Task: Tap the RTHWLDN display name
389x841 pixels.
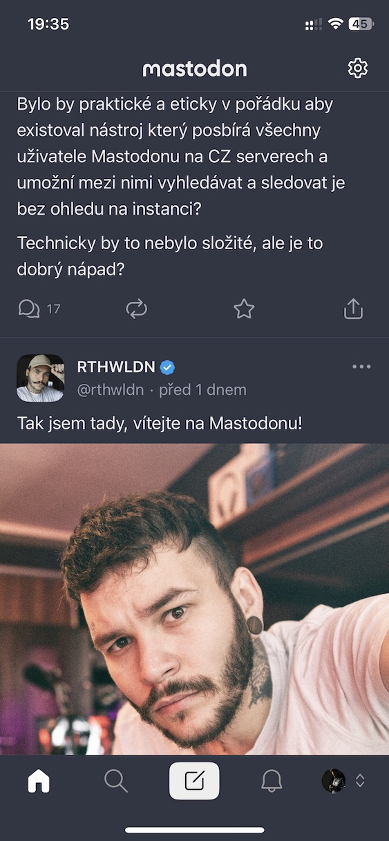Action: pyautogui.click(x=116, y=367)
